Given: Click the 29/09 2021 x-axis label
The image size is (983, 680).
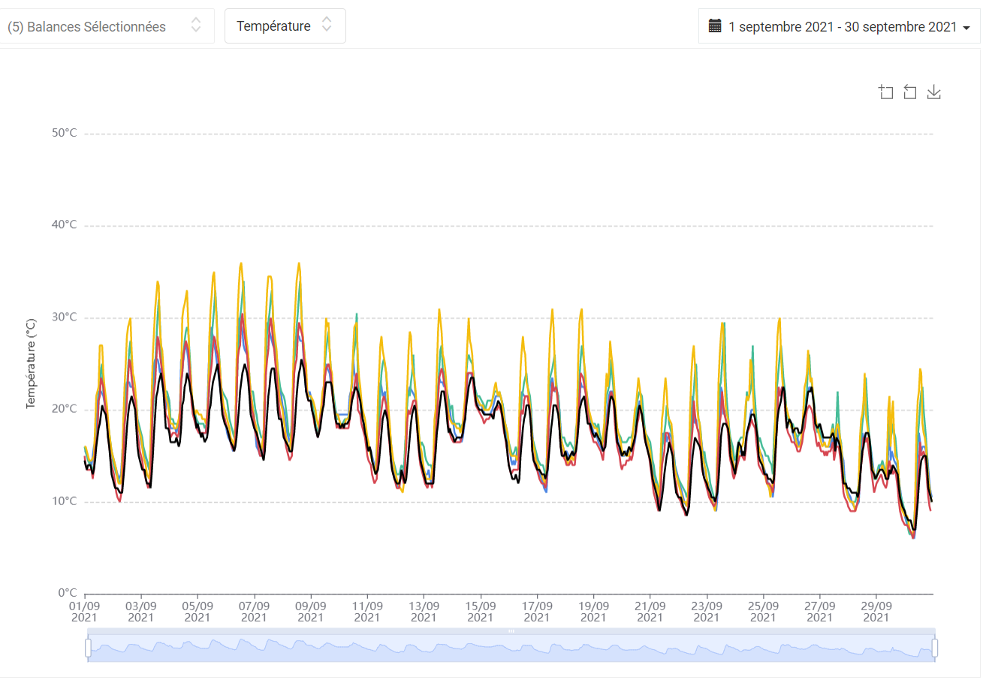Looking at the screenshot, I should 876,611.
